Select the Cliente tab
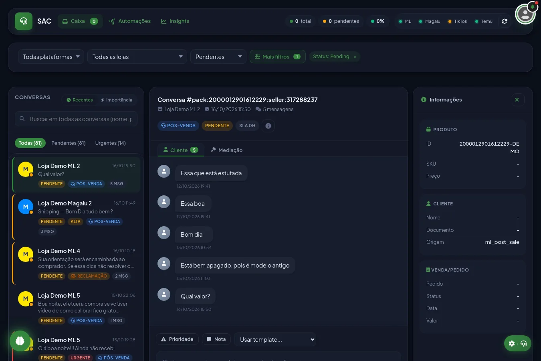The height and width of the screenshot is (361, 541). tap(181, 150)
